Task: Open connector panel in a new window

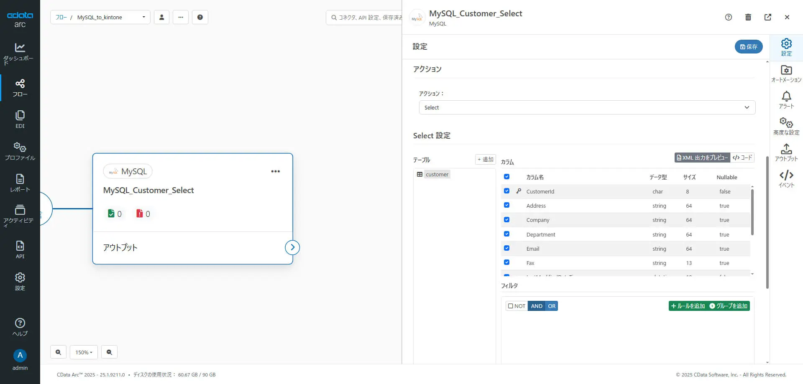Action: click(x=768, y=17)
